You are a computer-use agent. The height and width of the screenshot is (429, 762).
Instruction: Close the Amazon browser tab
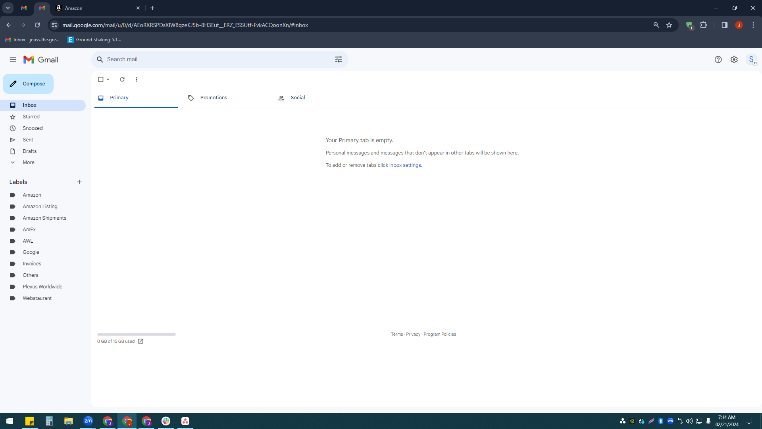(x=138, y=8)
